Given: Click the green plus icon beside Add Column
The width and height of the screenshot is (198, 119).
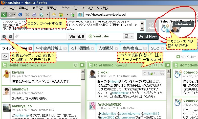Looking at the screenshot, I should [x=178, y=57].
